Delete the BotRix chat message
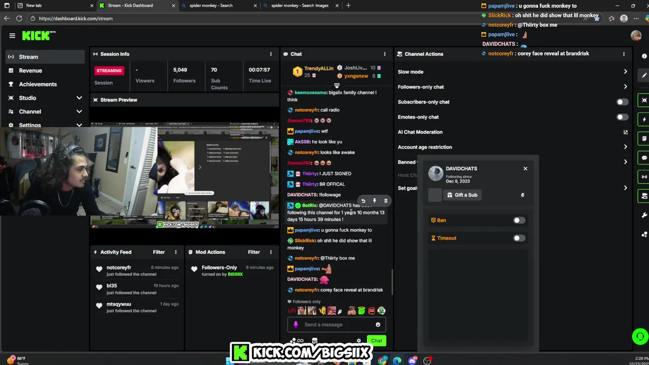649x365 pixels. coord(385,201)
